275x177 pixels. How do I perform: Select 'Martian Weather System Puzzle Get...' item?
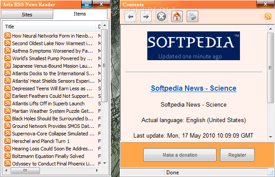click(x=53, y=111)
